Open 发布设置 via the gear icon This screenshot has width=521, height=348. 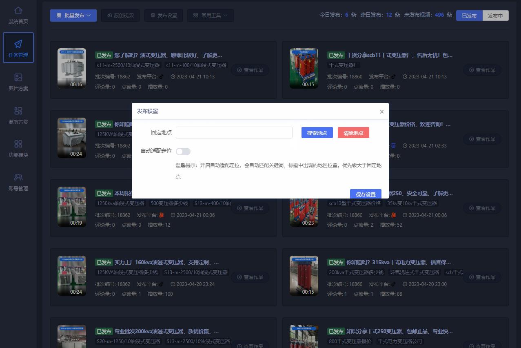click(x=153, y=16)
